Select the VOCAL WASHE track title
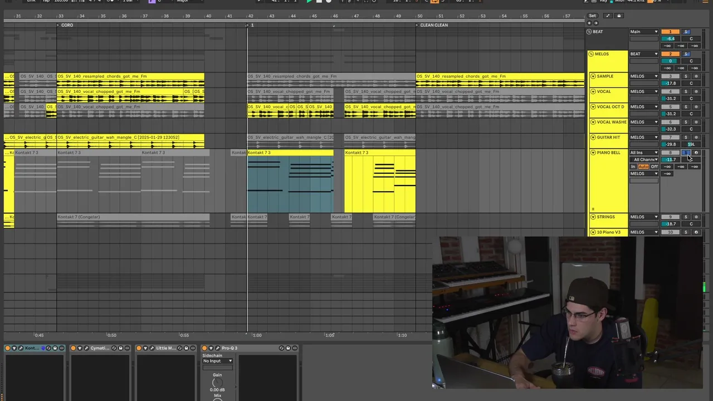The height and width of the screenshot is (401, 713). [x=612, y=122]
